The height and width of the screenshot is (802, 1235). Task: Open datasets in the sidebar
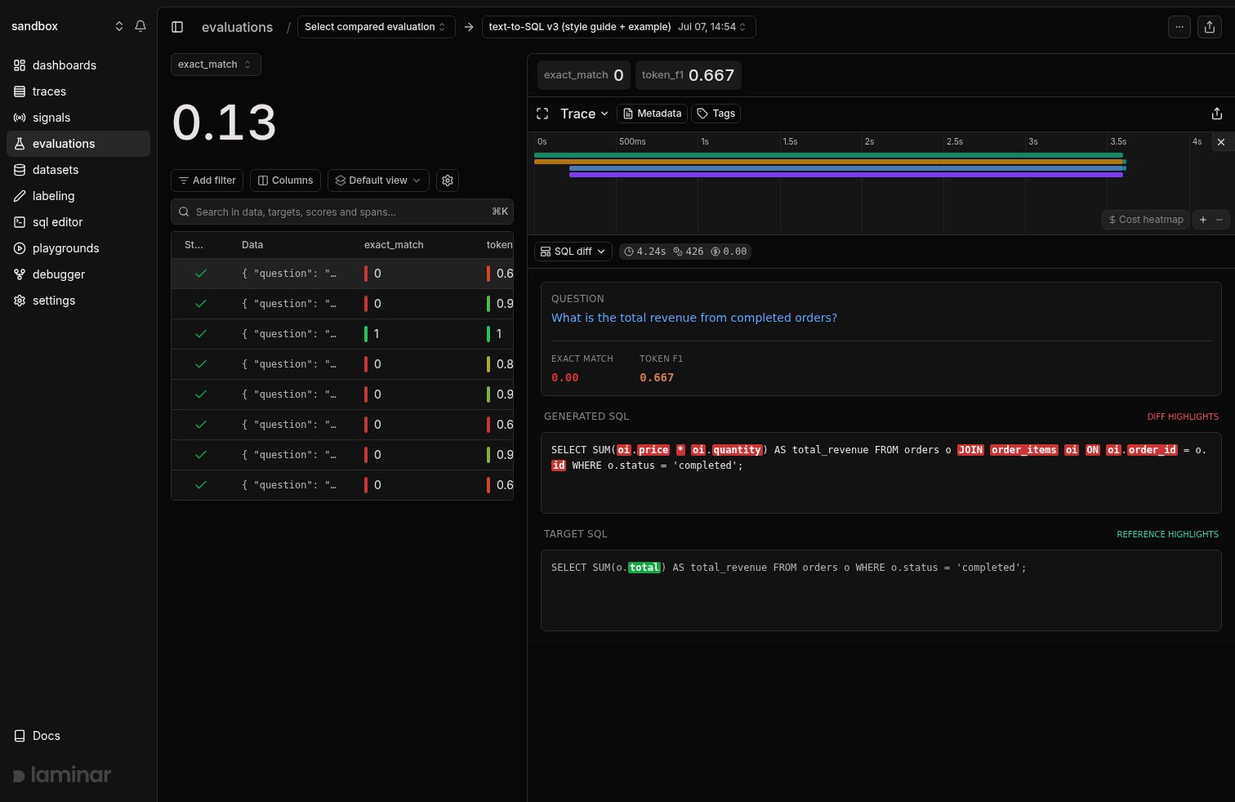(78, 170)
